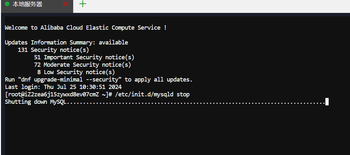The width and height of the screenshot is (350, 155).
Task: Click the white terminal cursor block
Action: pyautogui.click(x=327, y=102)
